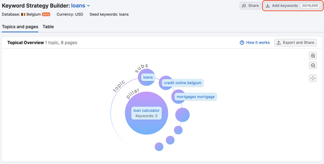The image size is (324, 164).
Task: Expand the loans project name dropdown
Action: pyautogui.click(x=88, y=6)
